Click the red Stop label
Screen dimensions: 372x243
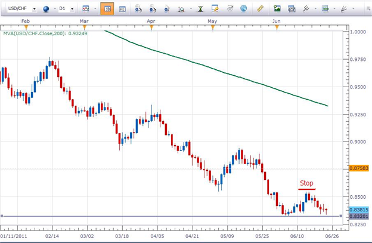(x=306, y=183)
